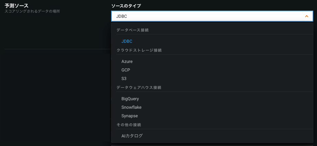Click the データウェアハウス接続 group header
Viewport: 317px width, 146px height.
coord(139,88)
